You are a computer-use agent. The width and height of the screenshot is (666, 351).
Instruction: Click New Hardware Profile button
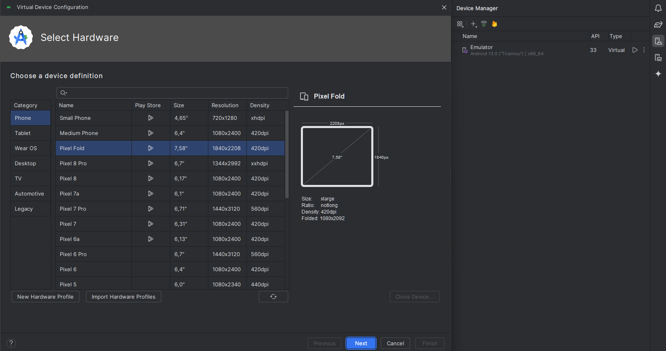pyautogui.click(x=45, y=297)
